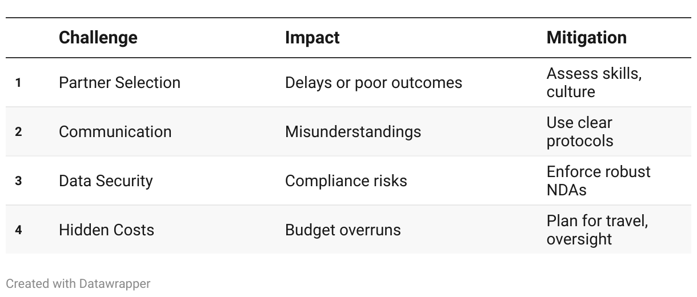
Task: Select the Hidden Costs cell
Action: (x=106, y=230)
